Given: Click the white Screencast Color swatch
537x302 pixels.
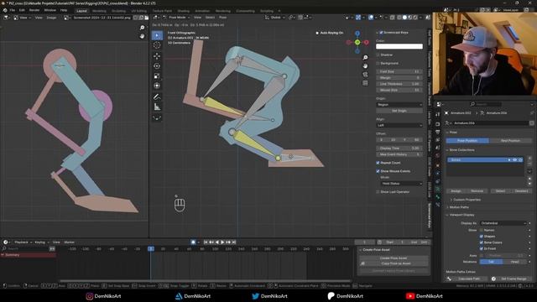Looking at the screenshot, I should 399,46.
